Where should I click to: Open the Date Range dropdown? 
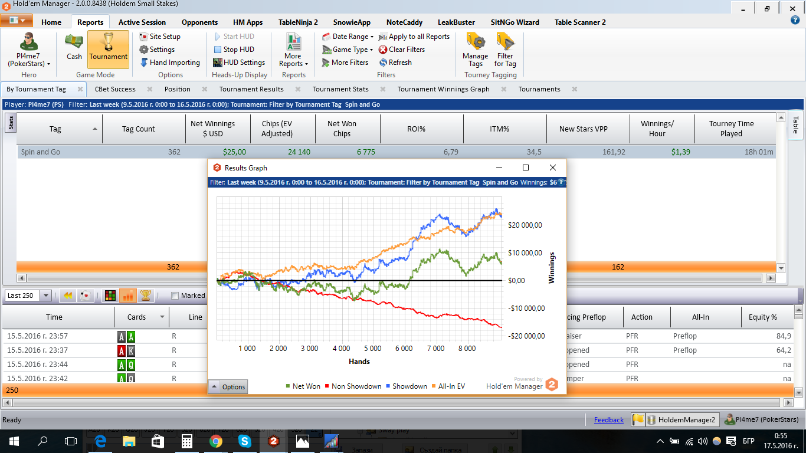click(348, 37)
